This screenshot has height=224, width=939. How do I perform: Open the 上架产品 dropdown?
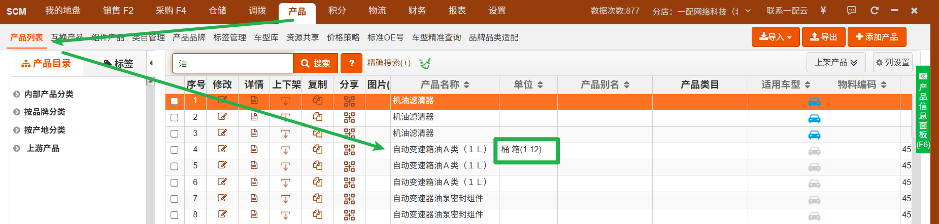coord(836,63)
